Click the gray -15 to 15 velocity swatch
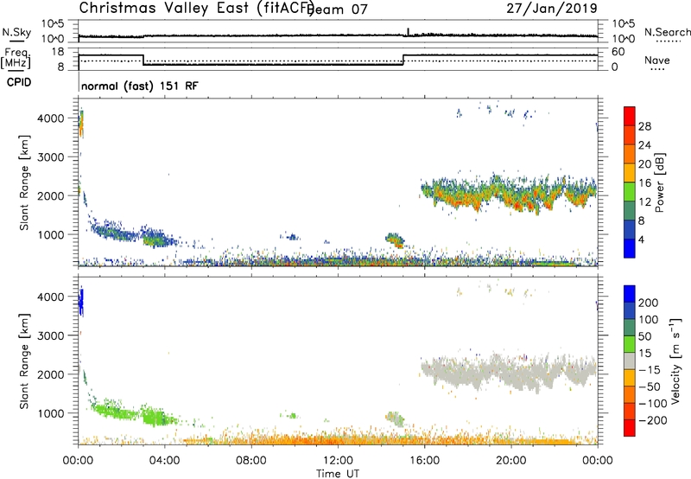The width and height of the screenshot is (691, 479). coord(630,361)
